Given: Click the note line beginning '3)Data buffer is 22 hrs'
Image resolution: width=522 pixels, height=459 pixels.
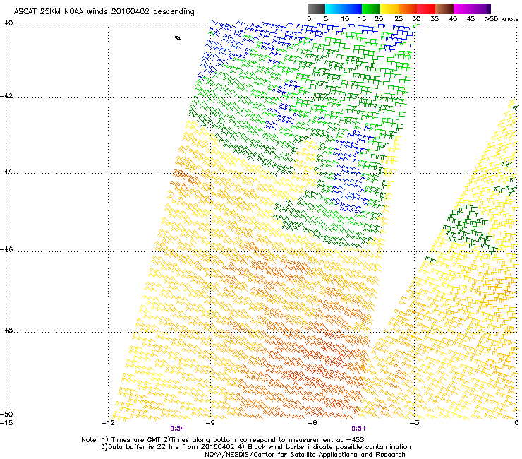Looking at the screenshot, I should coord(255,447).
